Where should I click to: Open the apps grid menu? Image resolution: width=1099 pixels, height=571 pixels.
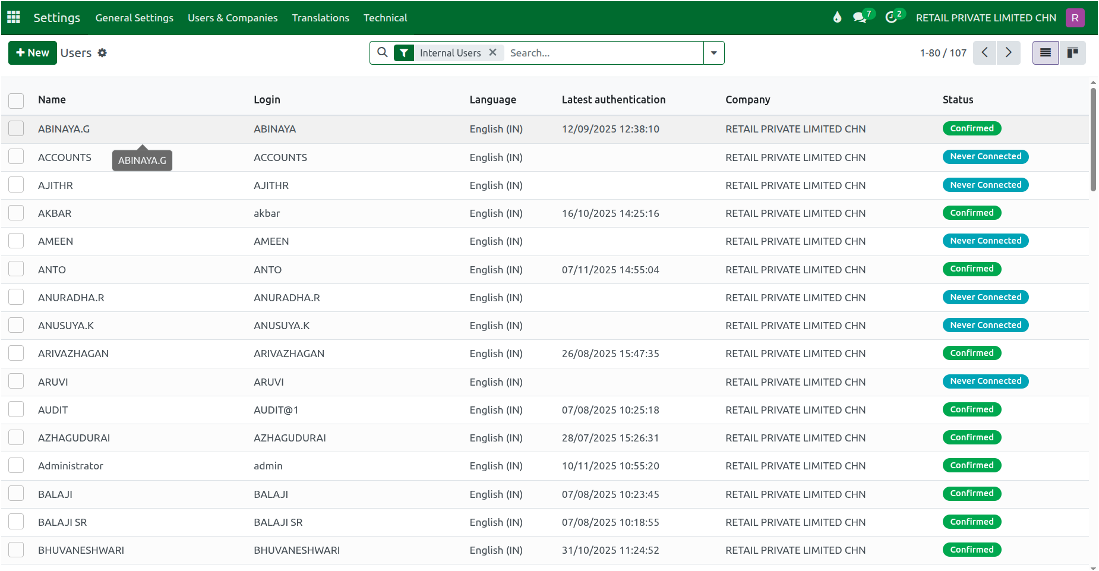click(x=13, y=17)
